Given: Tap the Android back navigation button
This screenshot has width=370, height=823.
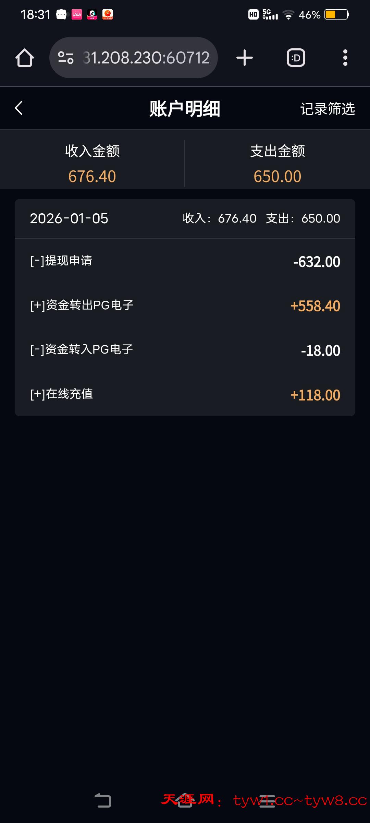Looking at the screenshot, I should pyautogui.click(x=103, y=801).
